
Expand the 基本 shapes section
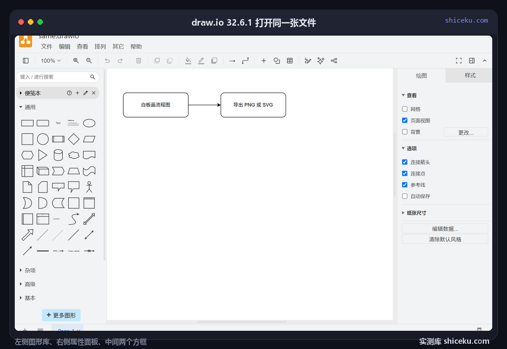tap(27, 298)
